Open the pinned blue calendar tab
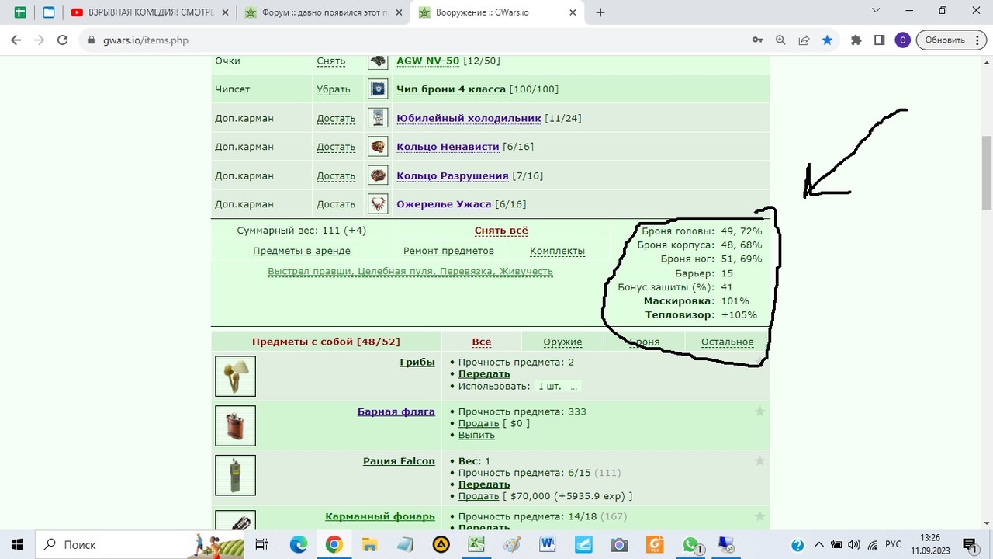This screenshot has height=559, width=993. click(49, 12)
